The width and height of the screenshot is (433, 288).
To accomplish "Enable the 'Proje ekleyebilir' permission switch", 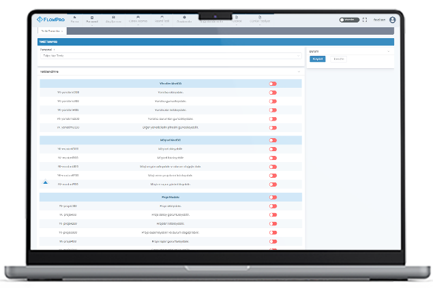I will tap(272, 206).
